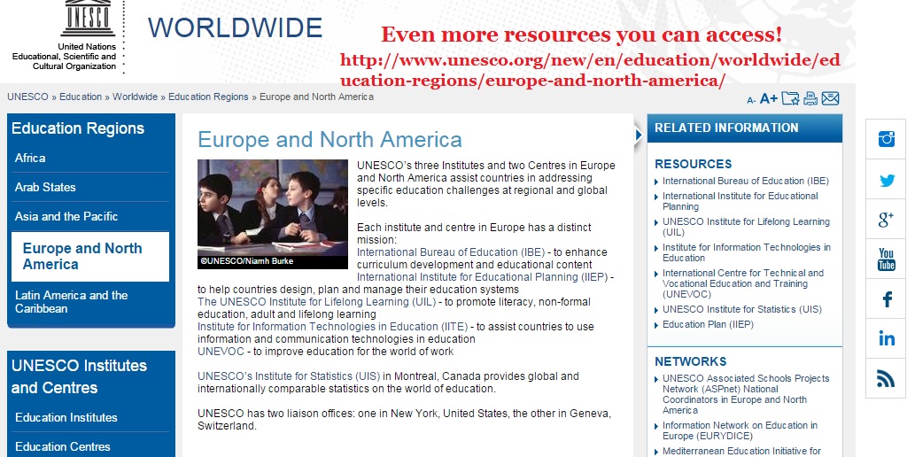Open the Google Plus social icon
This screenshot has height=457, width=915.
[x=886, y=220]
